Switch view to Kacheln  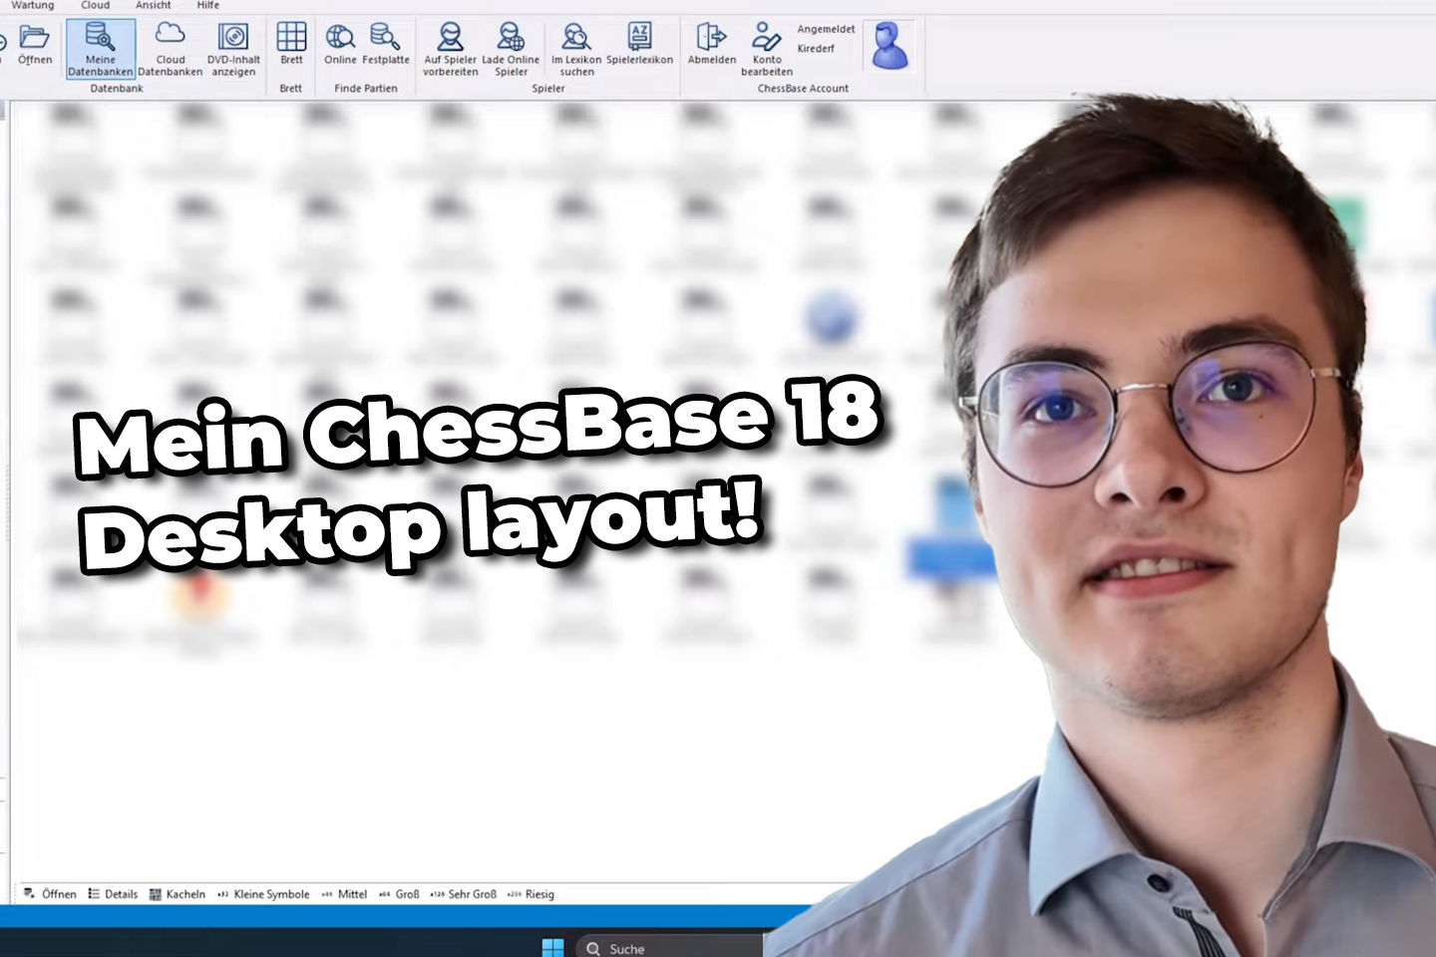tap(178, 894)
